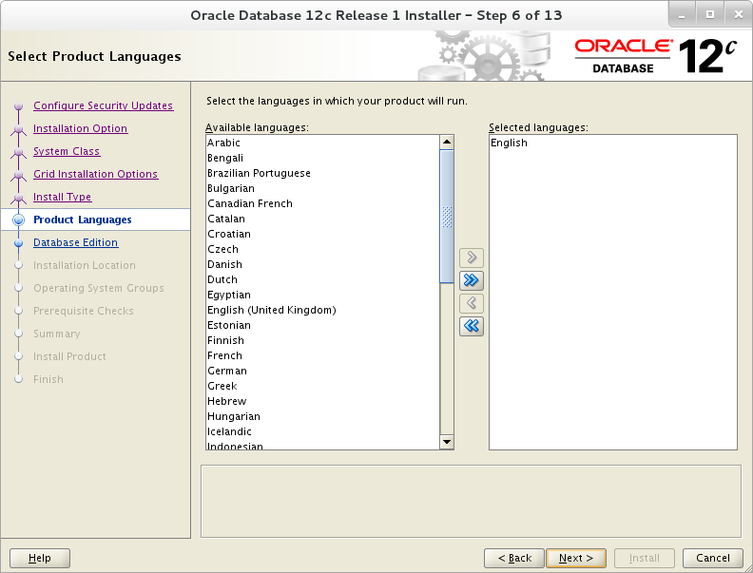Click the scrollbar down arrow in Available languages
This screenshot has width=753, height=573.
point(447,442)
